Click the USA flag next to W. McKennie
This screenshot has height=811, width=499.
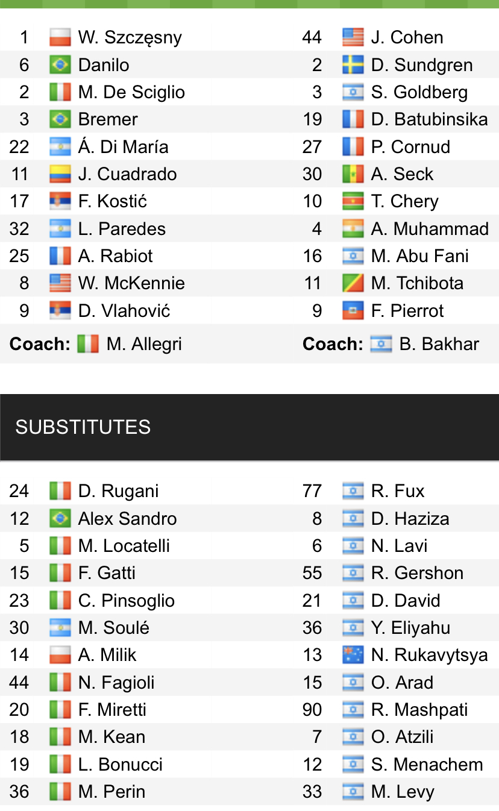[60, 283]
